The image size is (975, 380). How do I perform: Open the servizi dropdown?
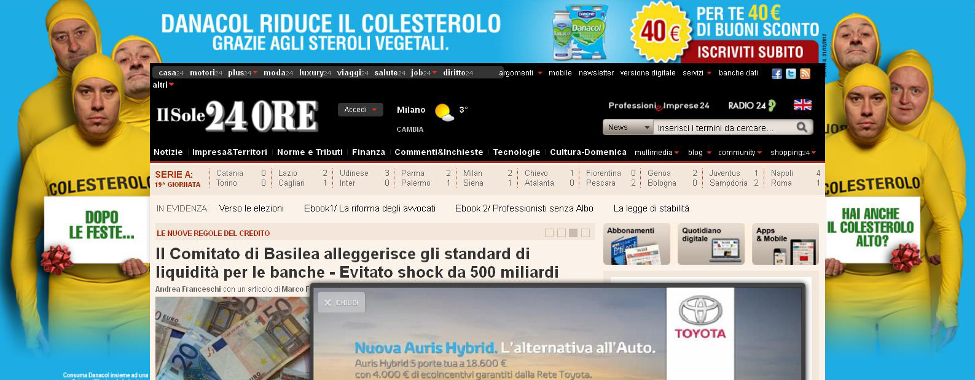pos(697,73)
